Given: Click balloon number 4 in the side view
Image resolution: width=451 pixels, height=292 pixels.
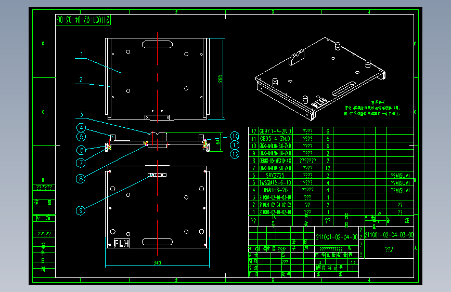Looking at the screenshot, I should [x=81, y=128].
